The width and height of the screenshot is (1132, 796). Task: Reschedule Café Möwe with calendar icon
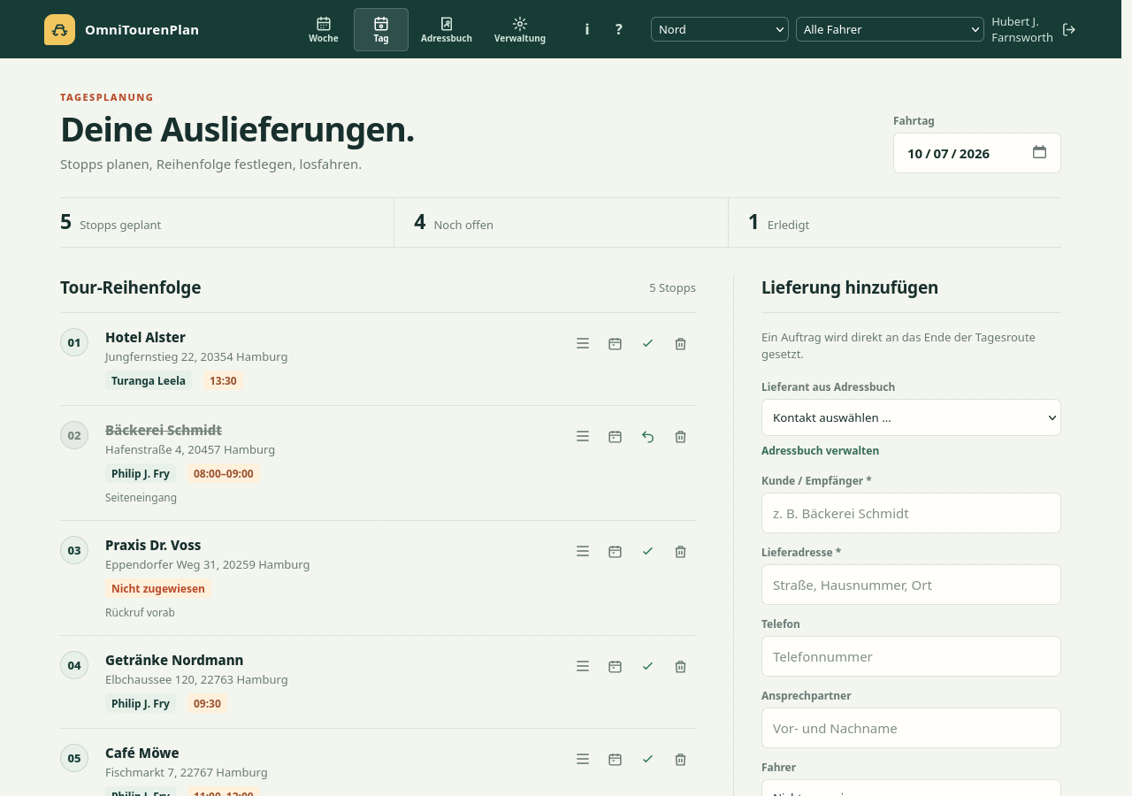(x=616, y=759)
